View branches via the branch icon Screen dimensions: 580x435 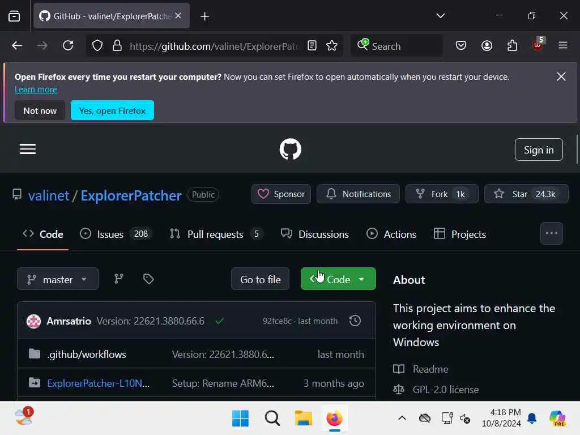tap(119, 279)
